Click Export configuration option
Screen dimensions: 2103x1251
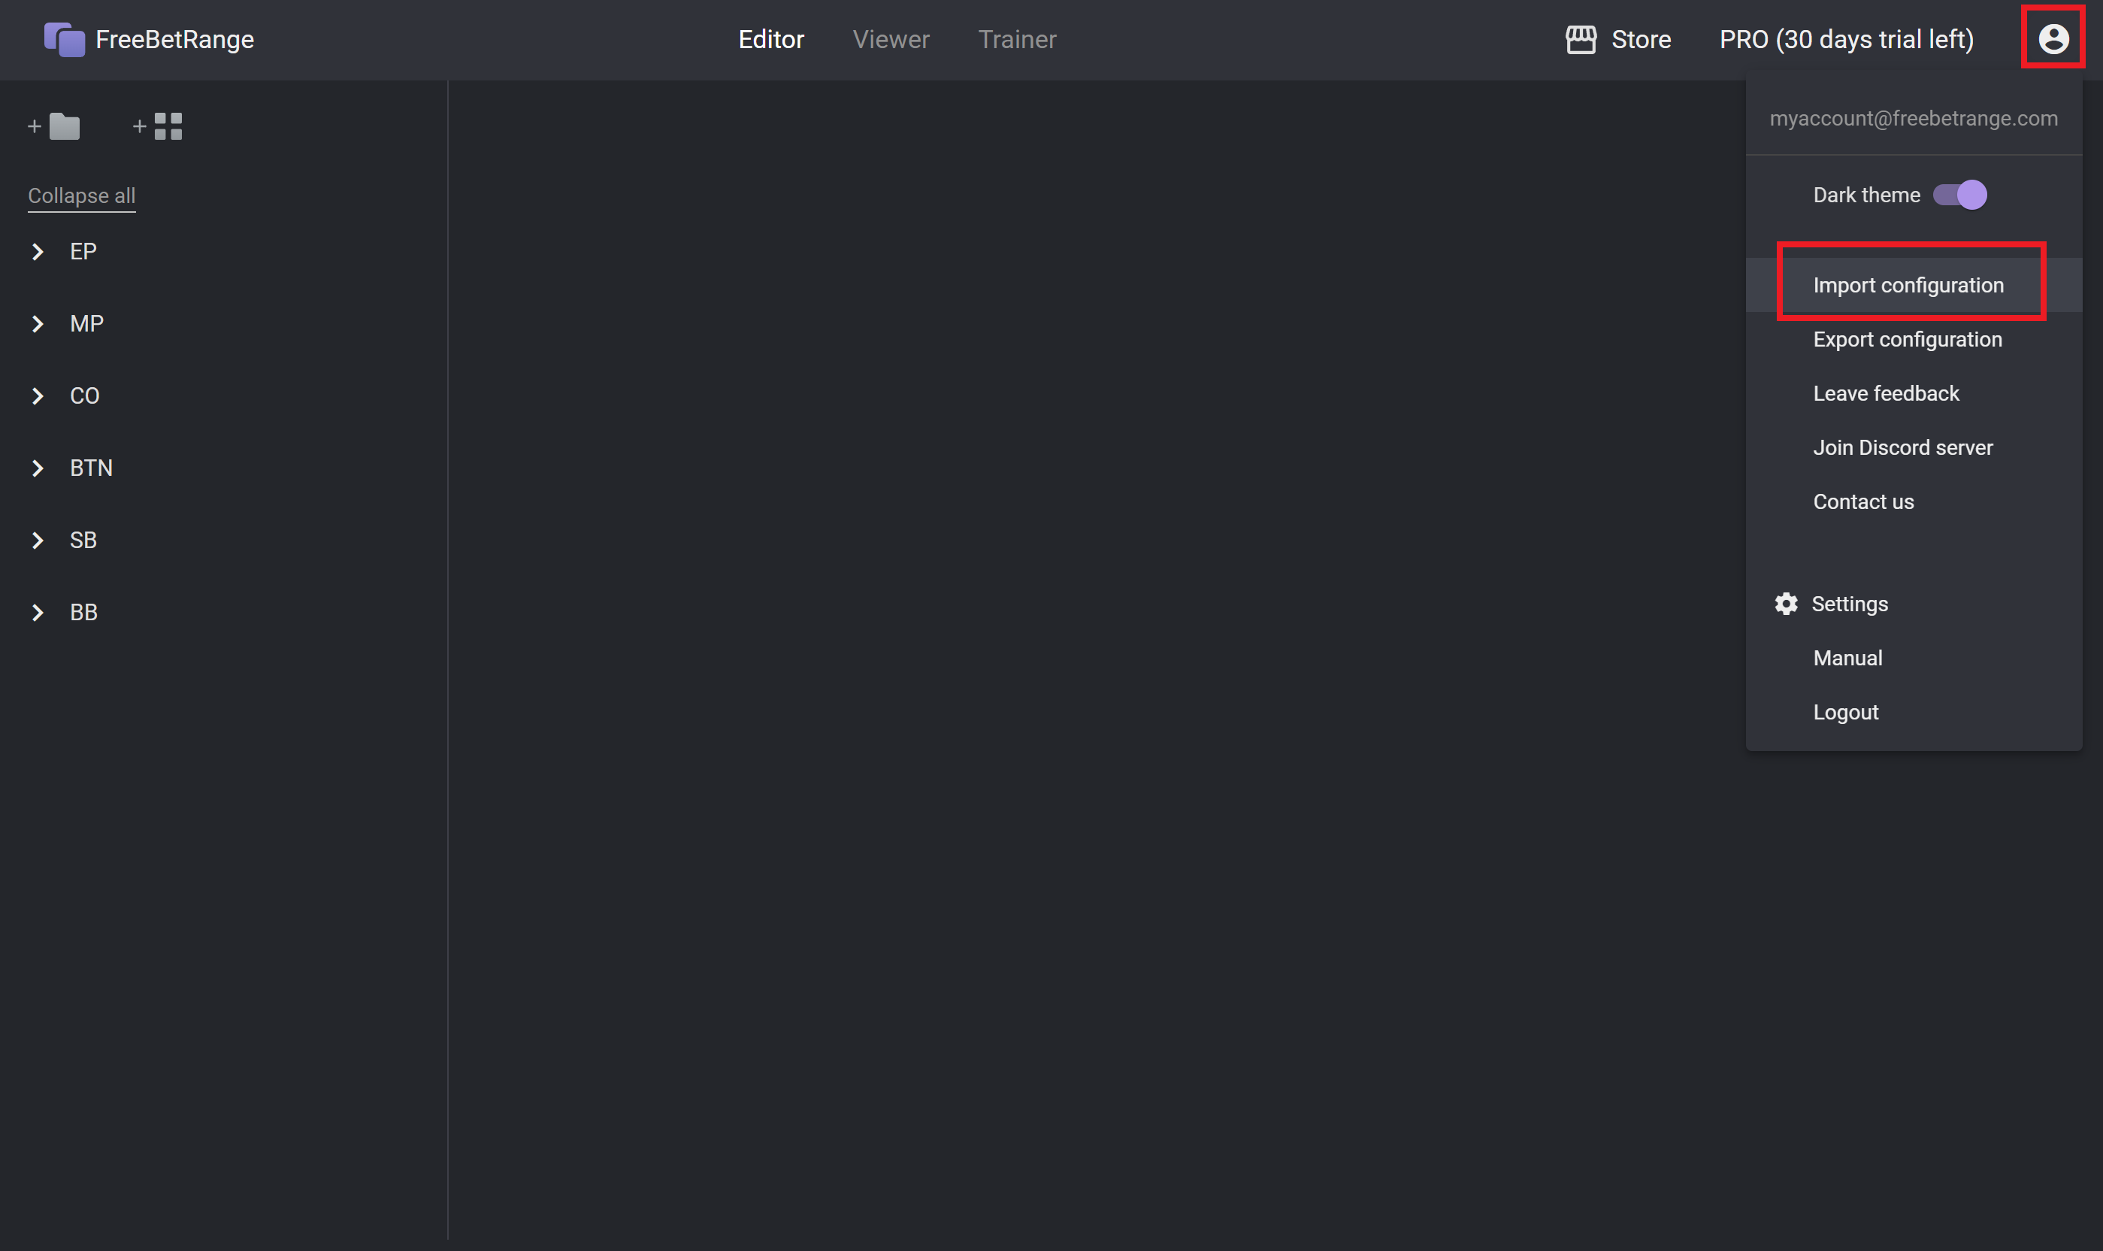coord(1908,340)
